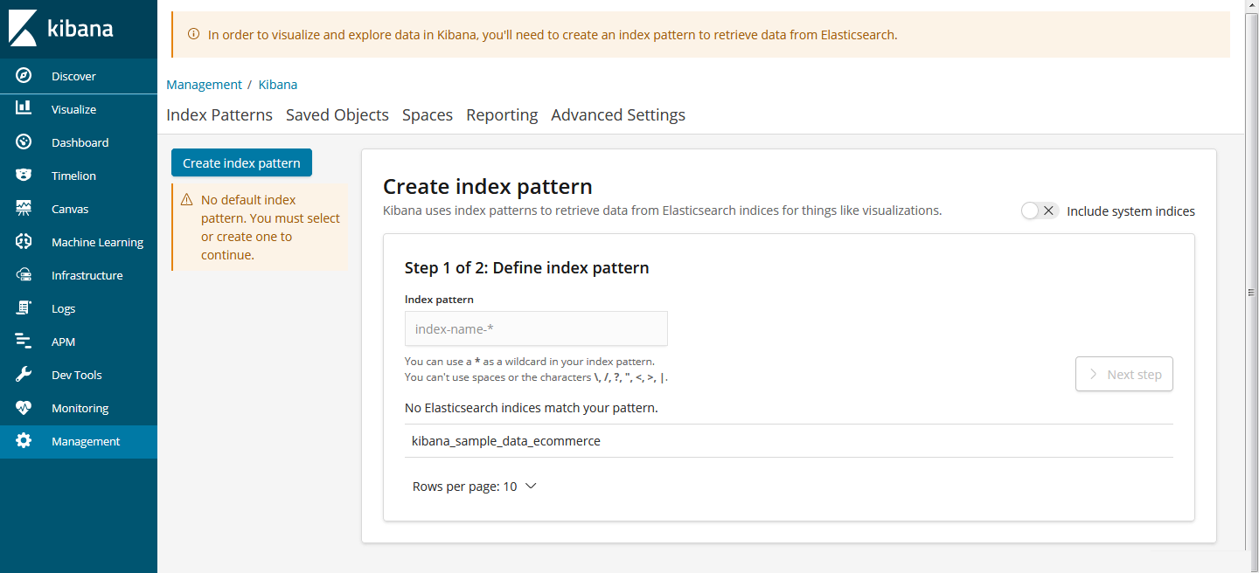The width and height of the screenshot is (1259, 573).
Task: Open APM via its sidebar icon
Action: [24, 341]
